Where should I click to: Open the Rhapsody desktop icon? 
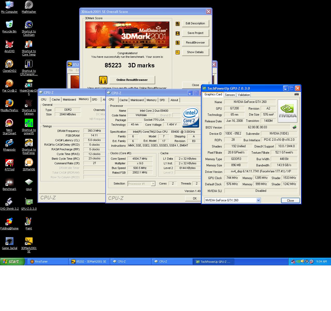coord(9,145)
